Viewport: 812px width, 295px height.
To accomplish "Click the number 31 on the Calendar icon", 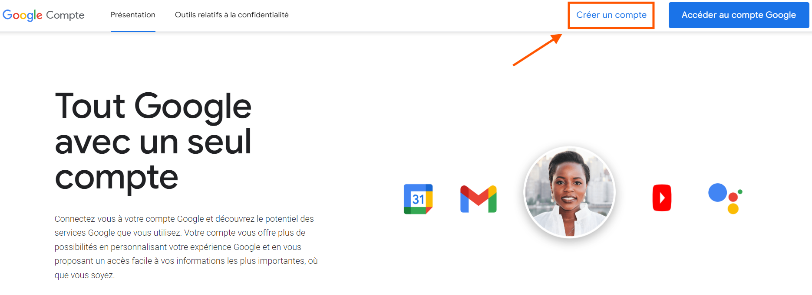I will click(x=418, y=199).
